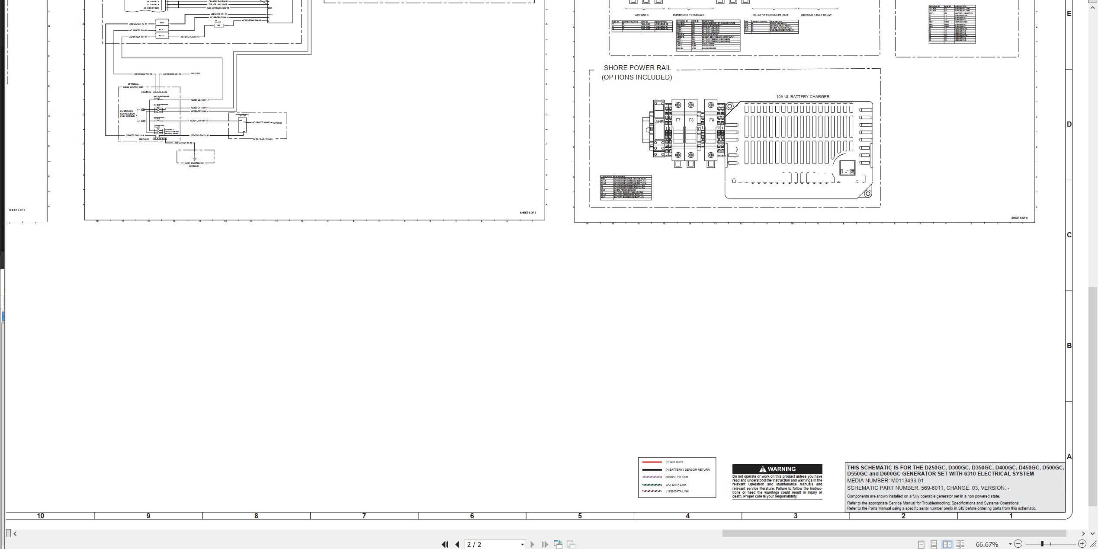
Task: Jump to the last page
Action: 545,544
